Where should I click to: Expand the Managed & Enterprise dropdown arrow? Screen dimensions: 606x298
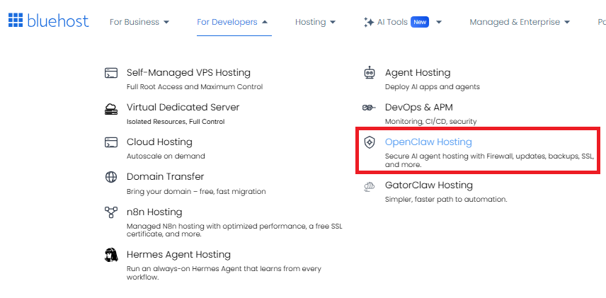tap(567, 23)
